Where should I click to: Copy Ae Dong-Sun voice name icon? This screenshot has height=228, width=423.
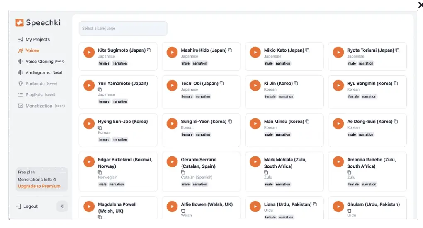pyautogui.click(x=396, y=121)
